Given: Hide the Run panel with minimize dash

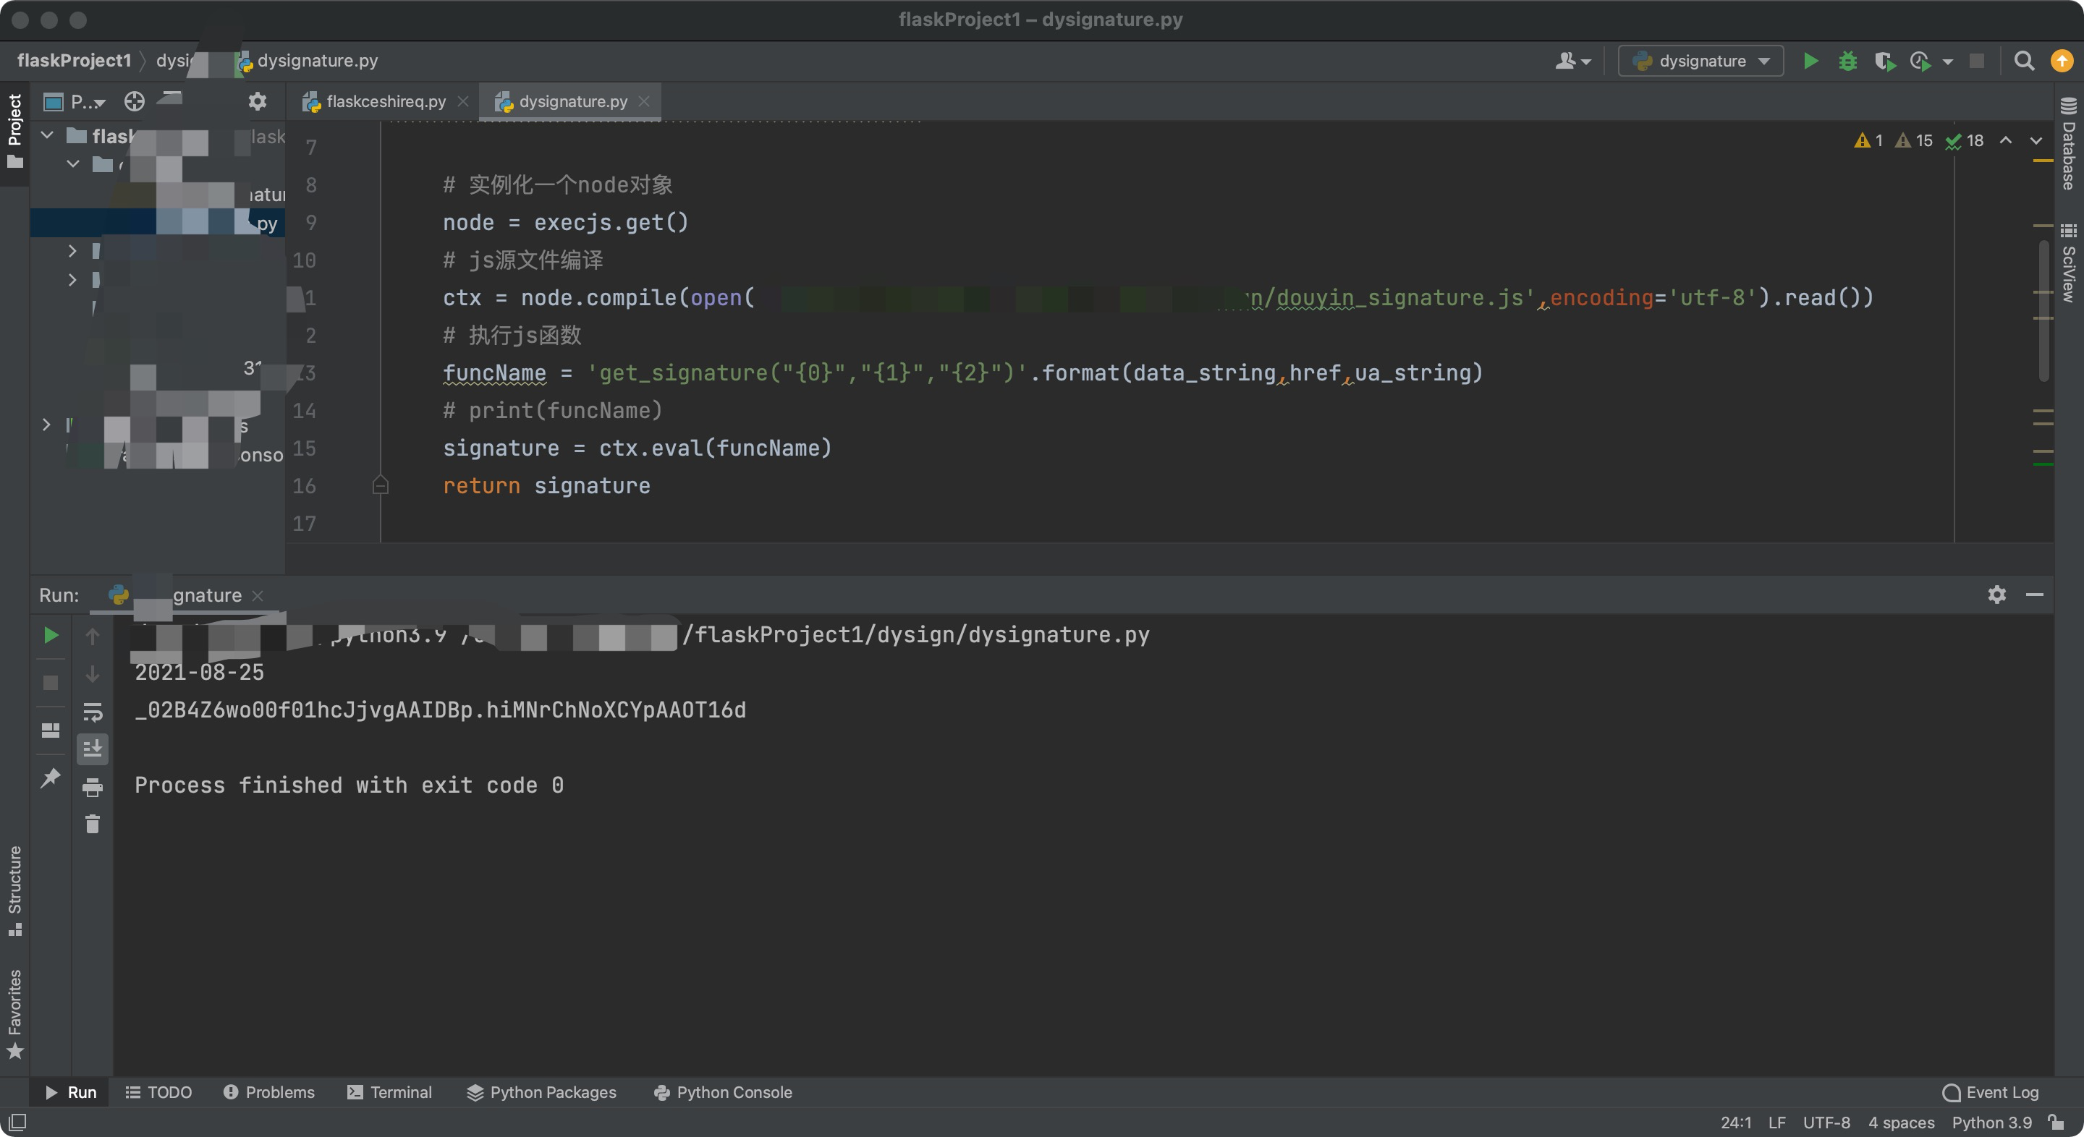Looking at the screenshot, I should 2034,595.
